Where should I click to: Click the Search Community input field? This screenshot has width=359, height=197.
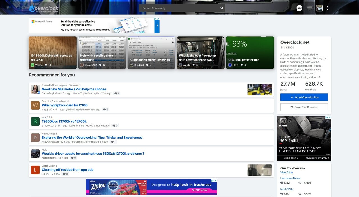pos(179,8)
